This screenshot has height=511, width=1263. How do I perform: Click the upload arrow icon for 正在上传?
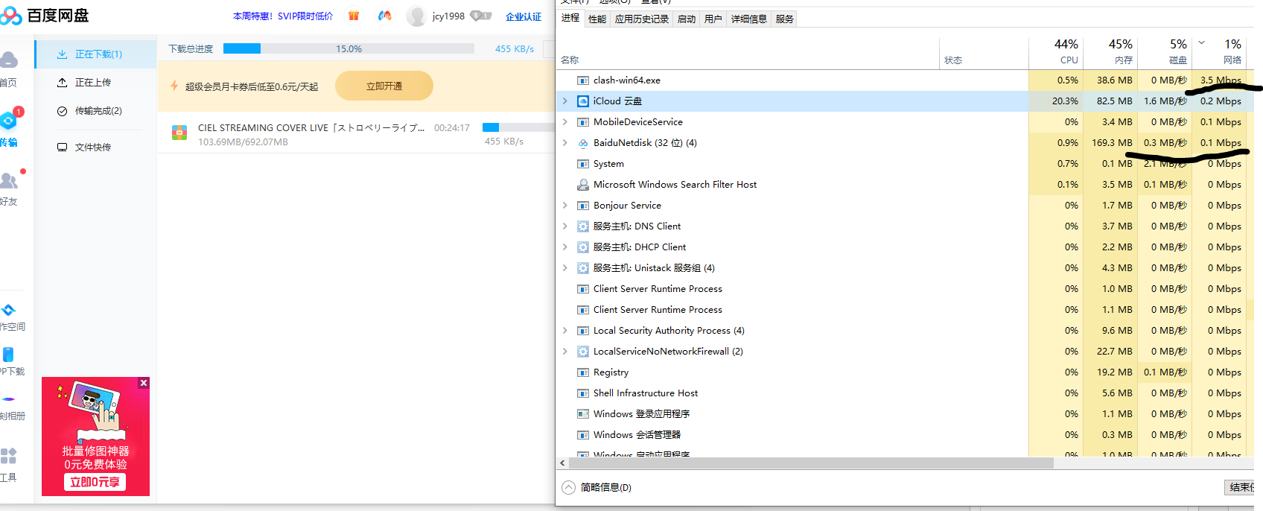pyautogui.click(x=63, y=83)
